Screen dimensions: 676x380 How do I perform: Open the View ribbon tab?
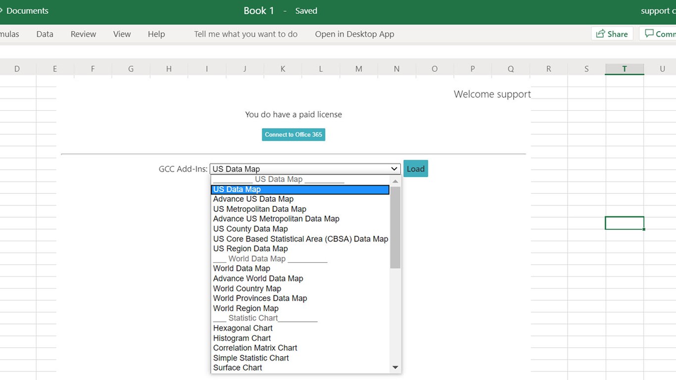(x=122, y=34)
